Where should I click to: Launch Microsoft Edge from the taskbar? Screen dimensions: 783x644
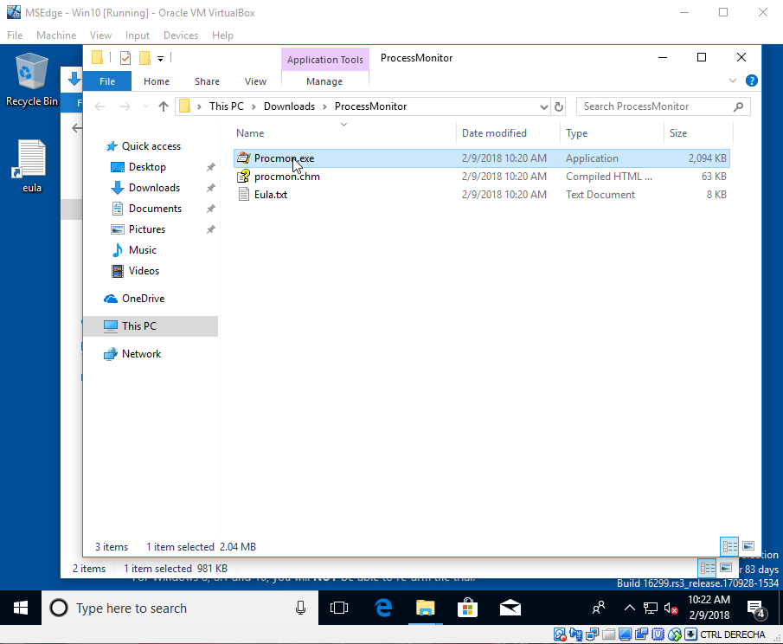[x=383, y=608]
